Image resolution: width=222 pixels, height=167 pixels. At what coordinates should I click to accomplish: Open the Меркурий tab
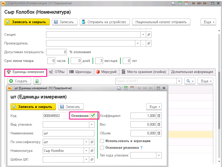pyautogui.click(x=106, y=72)
